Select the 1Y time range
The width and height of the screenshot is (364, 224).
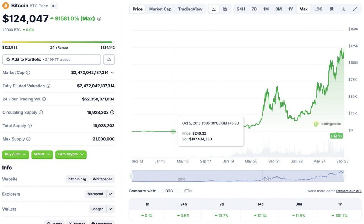pyautogui.click(x=290, y=9)
